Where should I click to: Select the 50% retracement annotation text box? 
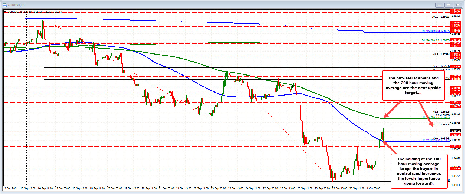click(413, 85)
